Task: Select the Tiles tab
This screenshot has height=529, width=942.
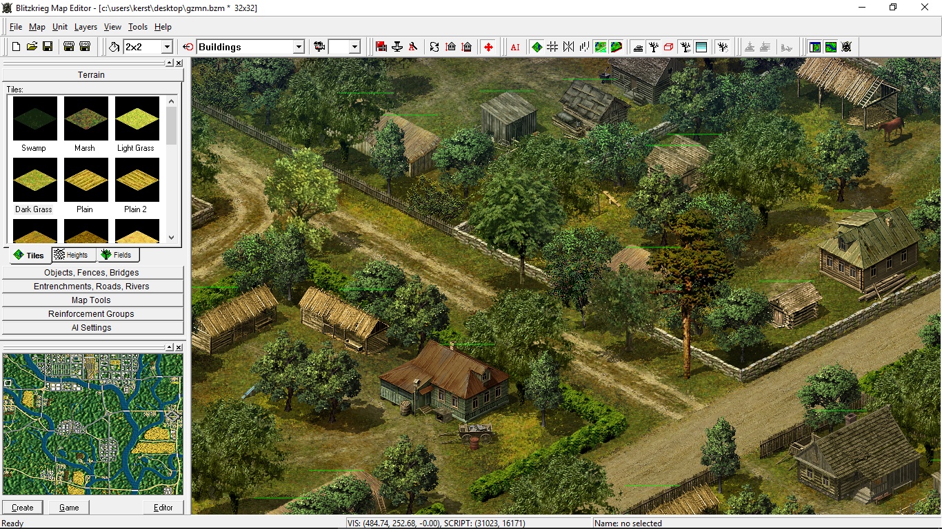Action: pos(29,256)
